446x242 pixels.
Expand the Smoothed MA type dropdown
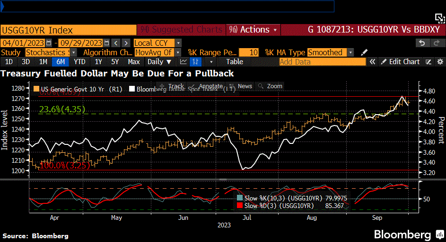[351, 52]
